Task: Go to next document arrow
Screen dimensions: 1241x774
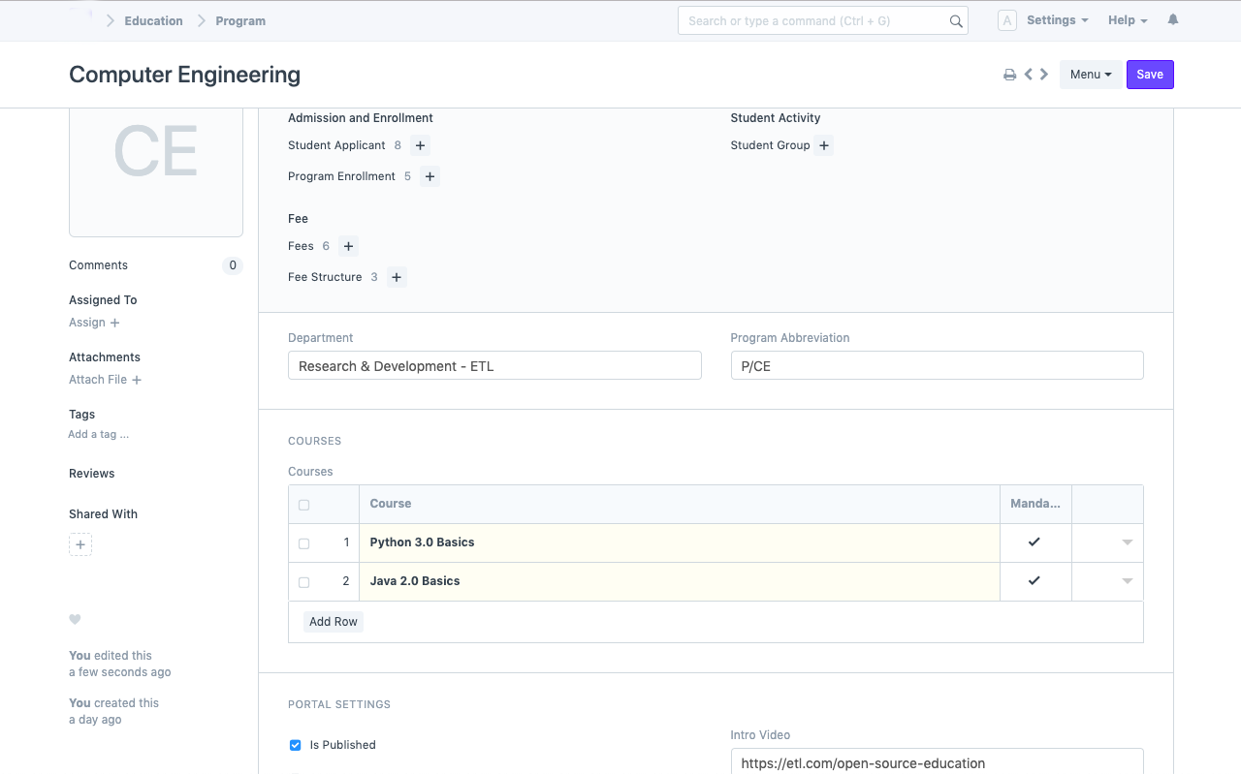Action: pos(1044,75)
